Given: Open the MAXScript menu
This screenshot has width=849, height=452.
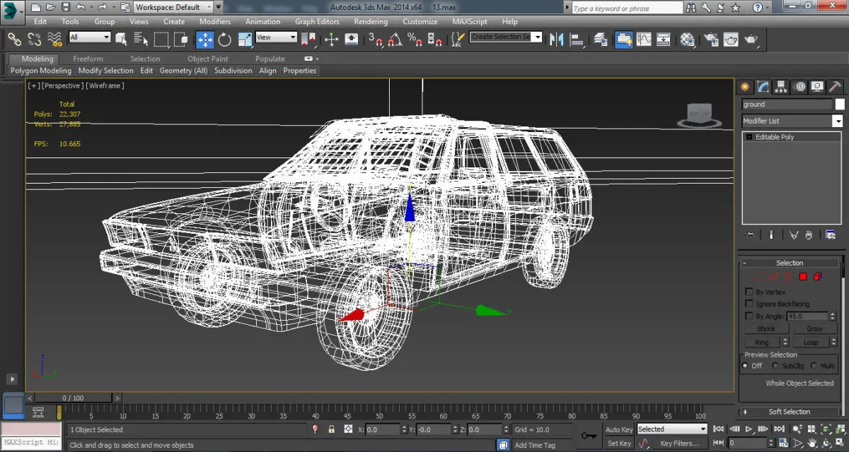Looking at the screenshot, I should coord(471,22).
